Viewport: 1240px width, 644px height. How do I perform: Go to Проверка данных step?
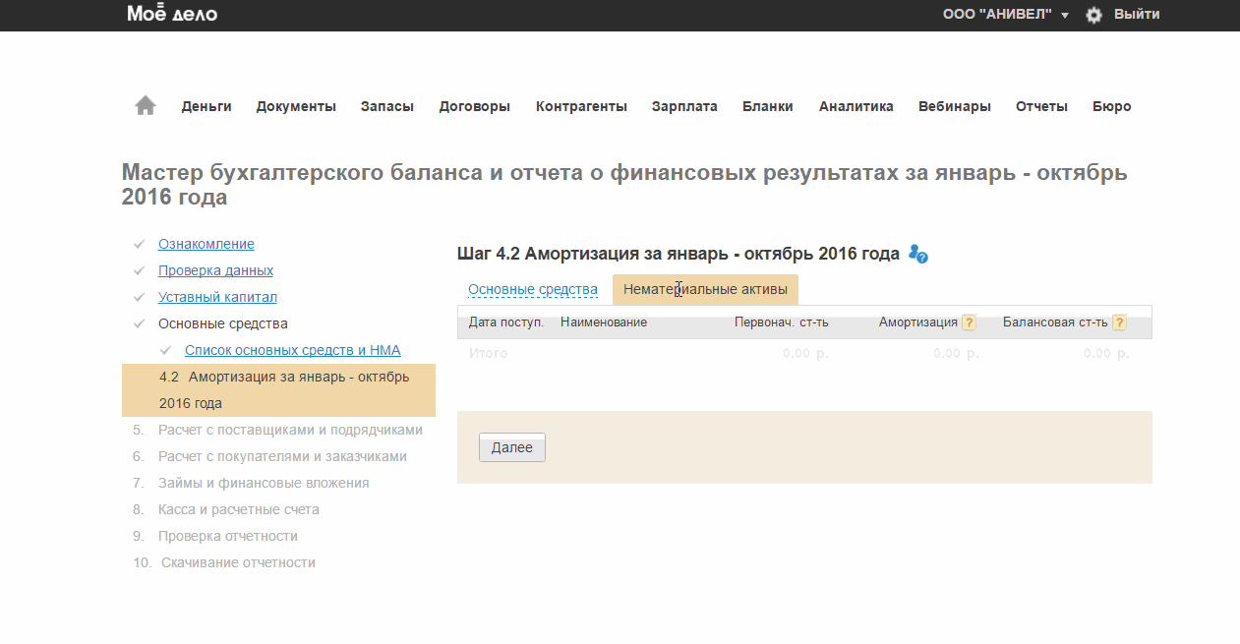click(215, 270)
